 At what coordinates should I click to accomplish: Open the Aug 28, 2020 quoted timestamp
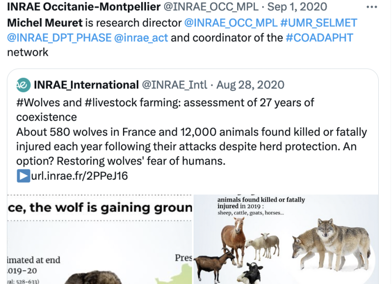tap(250, 85)
